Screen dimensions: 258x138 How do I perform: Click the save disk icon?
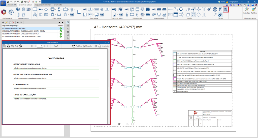(x=8, y=2)
